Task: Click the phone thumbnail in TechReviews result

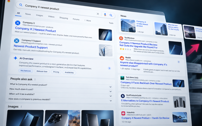Action: coord(175,48)
